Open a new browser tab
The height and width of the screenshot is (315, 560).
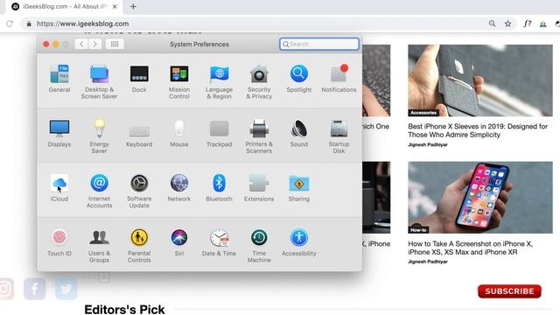(x=133, y=6)
